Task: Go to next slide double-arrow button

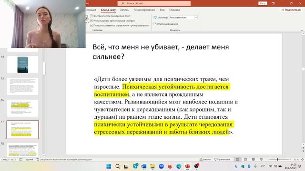Action: coord(303,151)
